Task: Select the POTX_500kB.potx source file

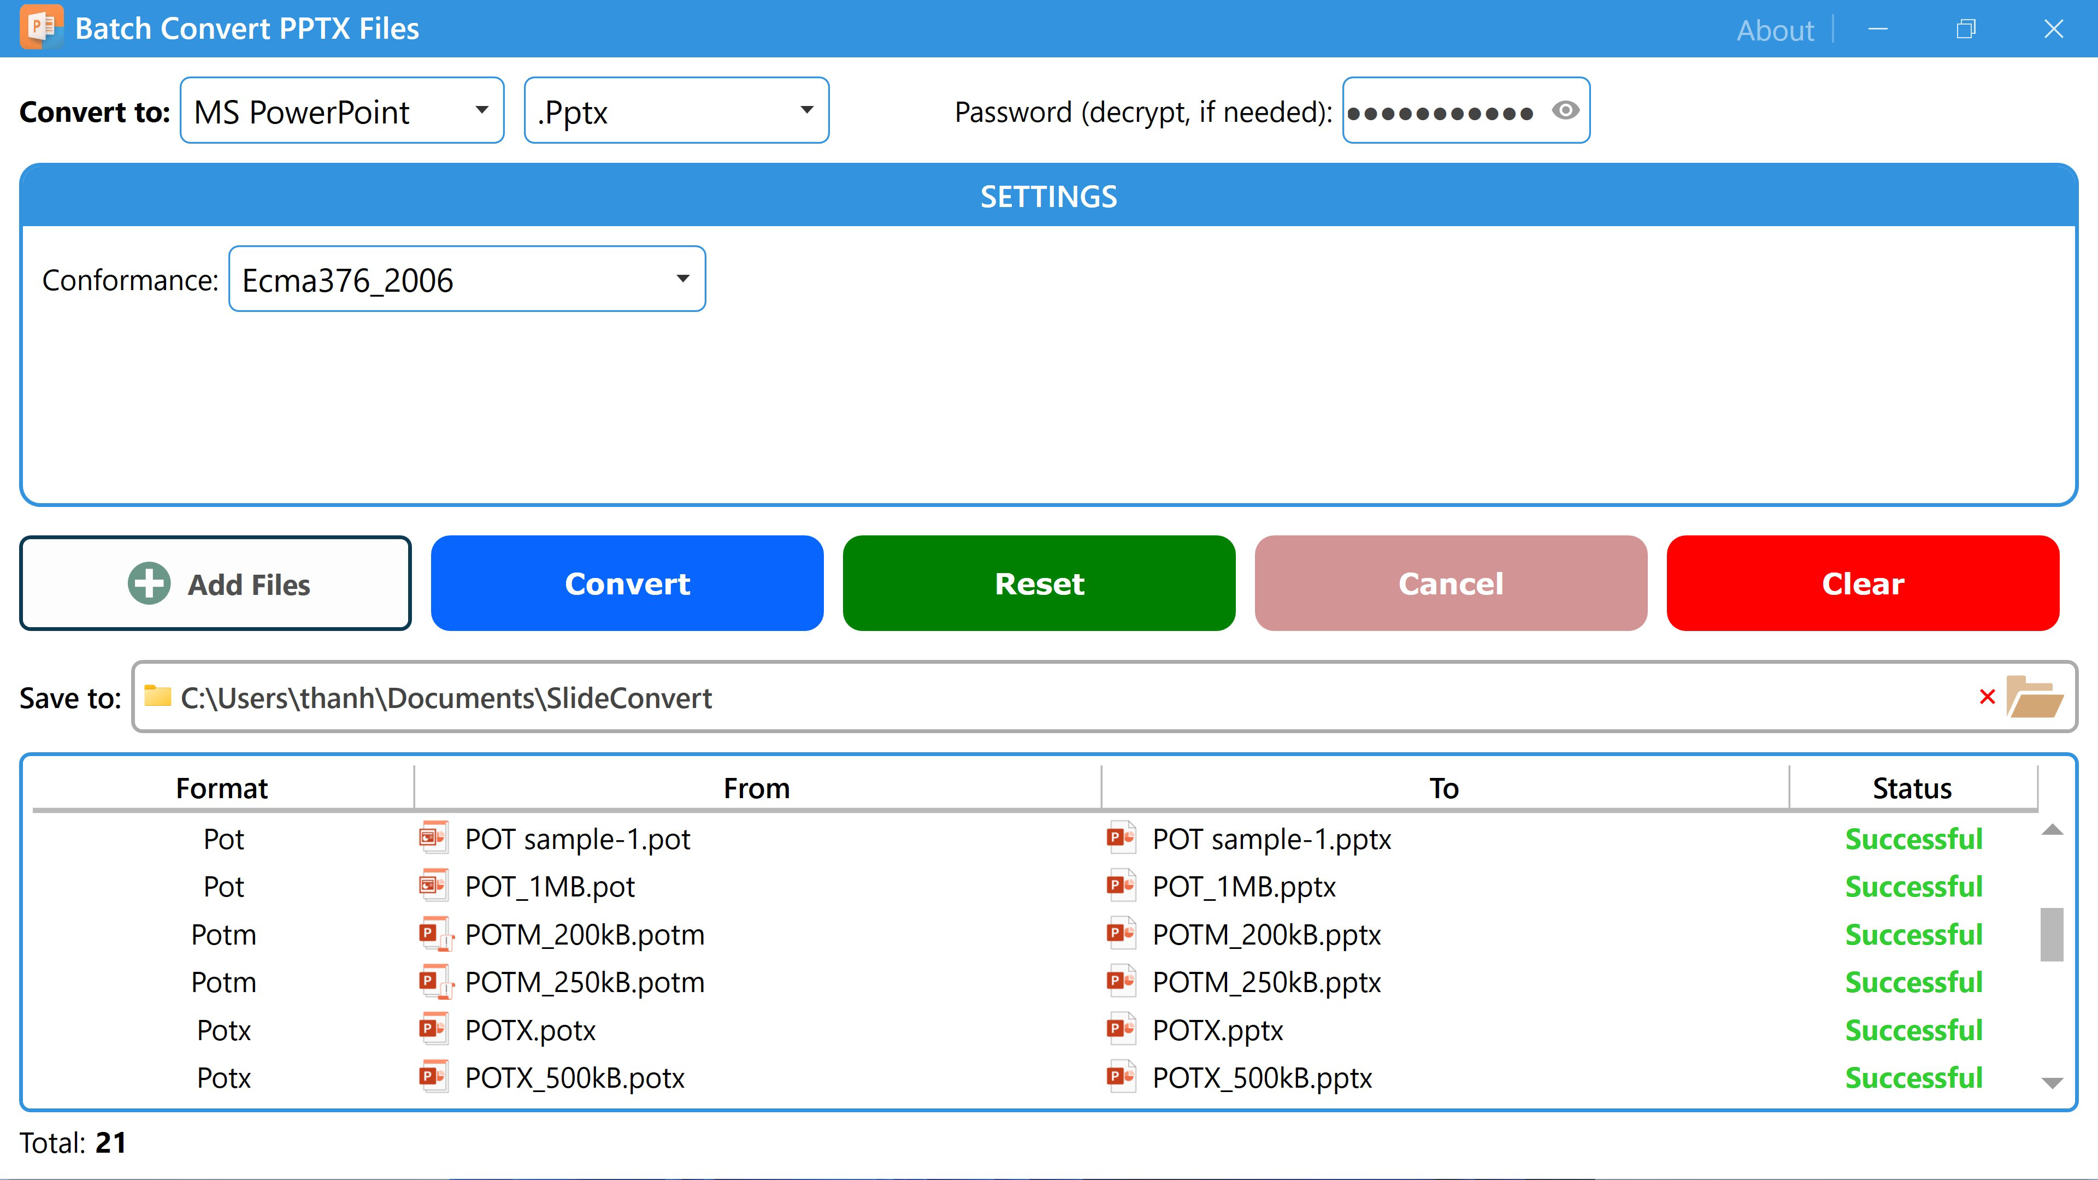Action: (x=575, y=1077)
